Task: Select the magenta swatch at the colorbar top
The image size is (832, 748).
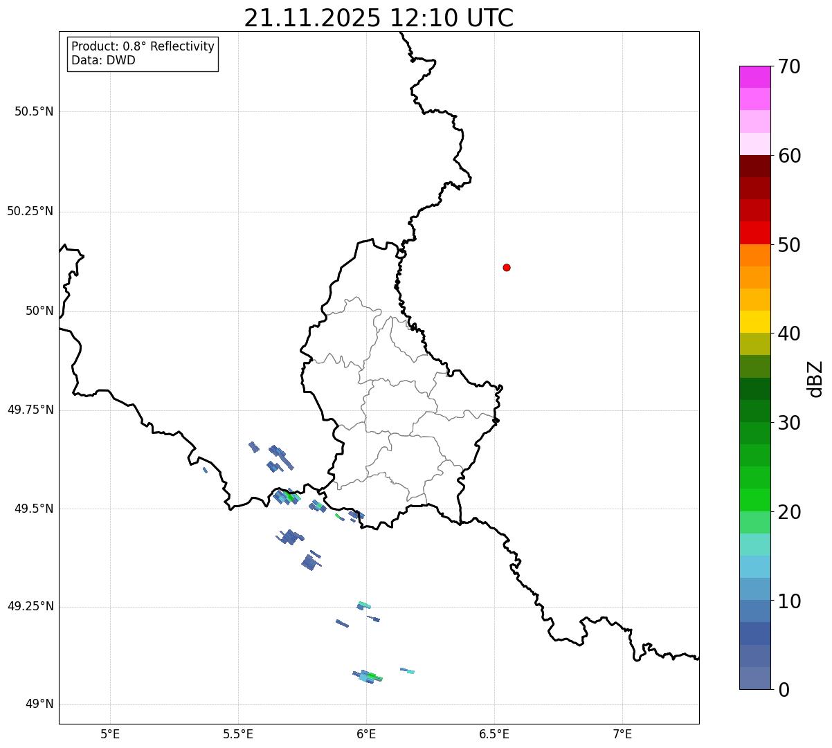Action: [754, 77]
